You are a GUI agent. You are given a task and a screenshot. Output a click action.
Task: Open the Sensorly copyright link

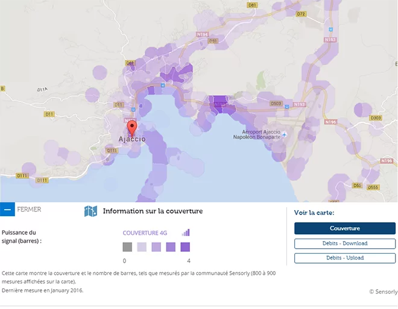pyautogui.click(x=383, y=292)
